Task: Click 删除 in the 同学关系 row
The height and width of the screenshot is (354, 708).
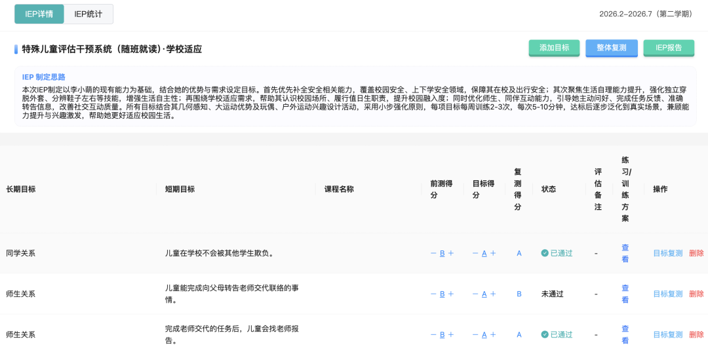Action: [x=696, y=253]
